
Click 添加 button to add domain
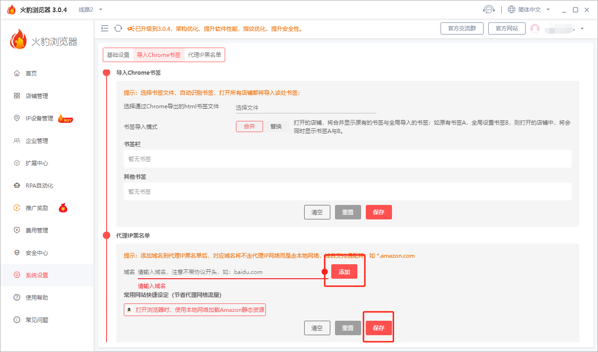click(344, 272)
